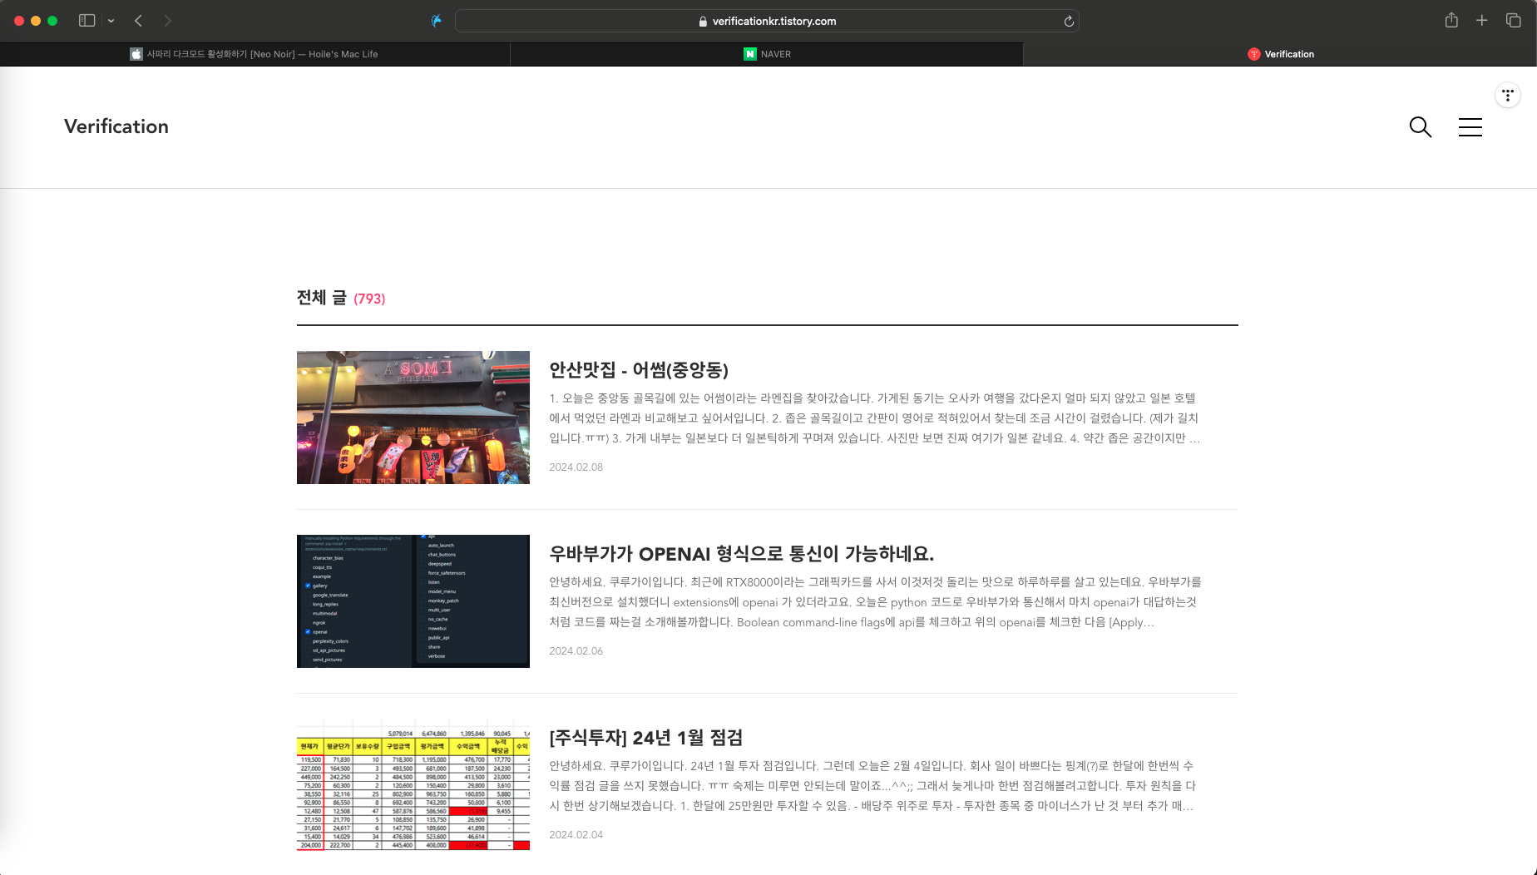Click the blue extension icon beside address bar
The width and height of the screenshot is (1537, 875).
click(436, 21)
